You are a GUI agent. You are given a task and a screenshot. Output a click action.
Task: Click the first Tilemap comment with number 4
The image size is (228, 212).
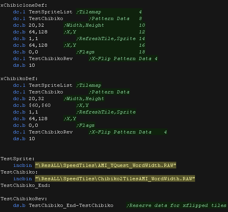point(109,12)
